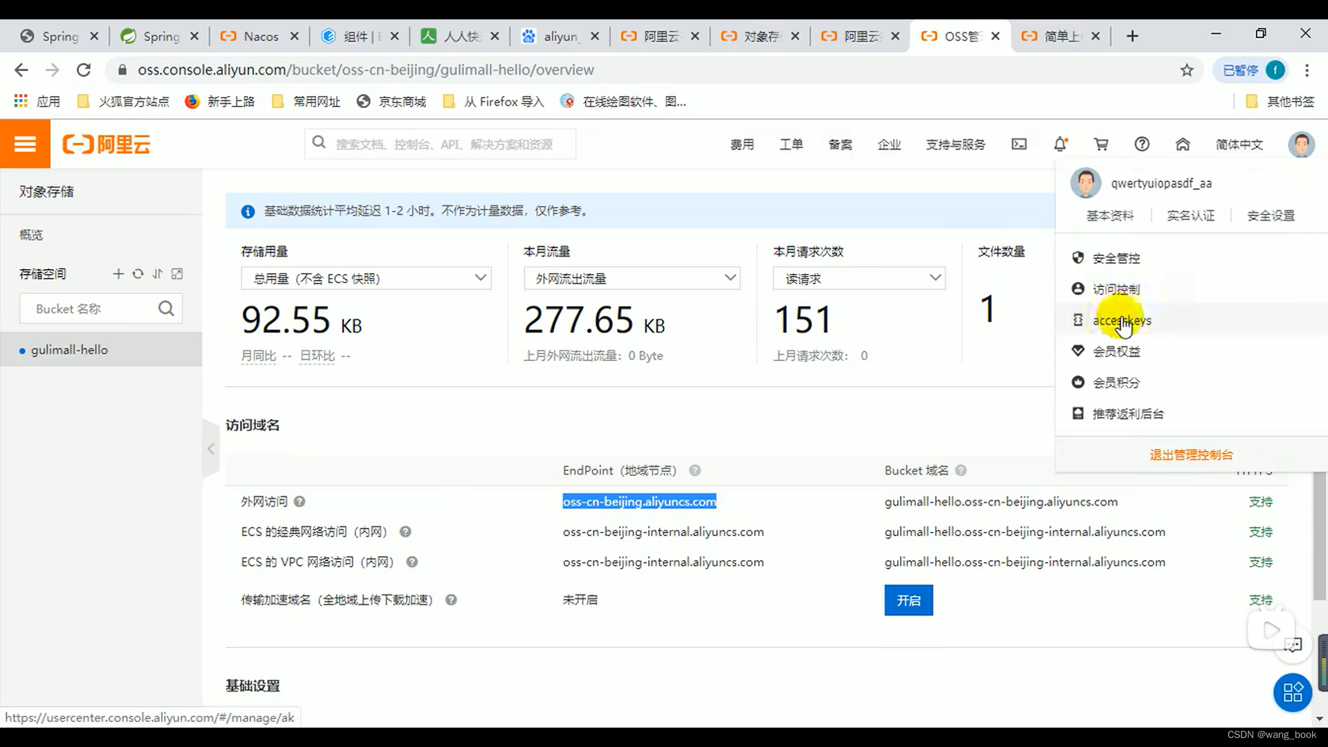The width and height of the screenshot is (1328, 747).
Task: Reload the browser page
Action: click(84, 70)
